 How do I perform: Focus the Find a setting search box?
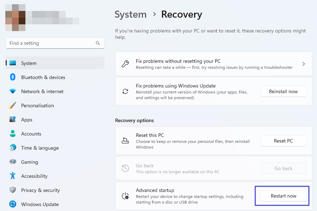pyautogui.click(x=51, y=43)
